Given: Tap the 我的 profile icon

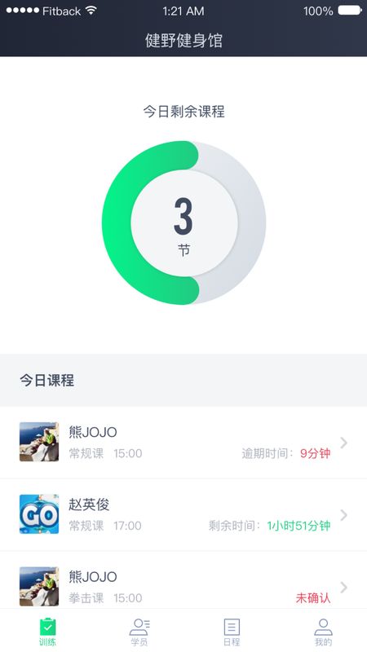Looking at the screenshot, I should click(x=323, y=627).
